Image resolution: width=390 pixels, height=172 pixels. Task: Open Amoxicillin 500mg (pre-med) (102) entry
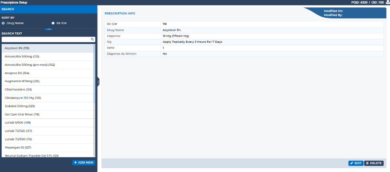(x=30, y=65)
